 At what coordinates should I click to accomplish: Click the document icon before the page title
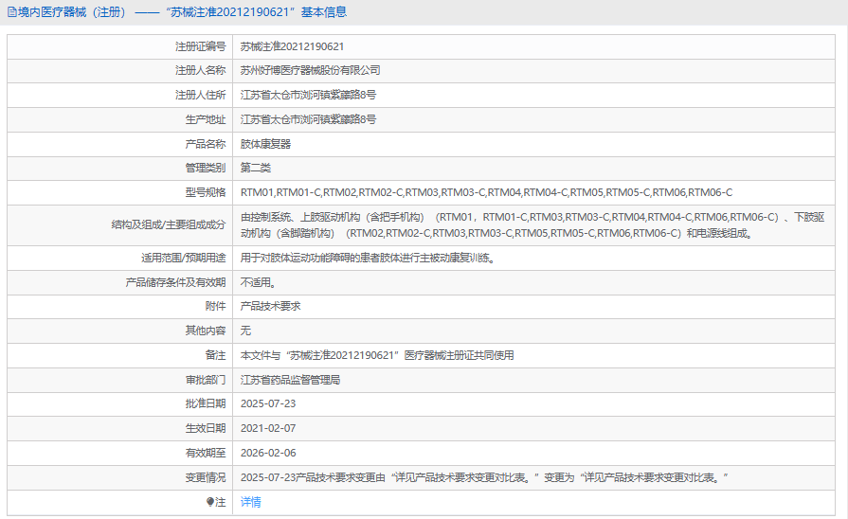pos(12,12)
